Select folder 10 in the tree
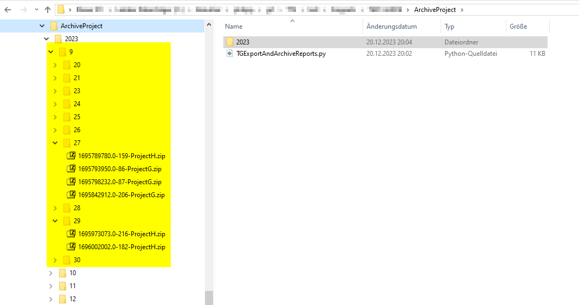The image size is (579, 305). point(73,273)
